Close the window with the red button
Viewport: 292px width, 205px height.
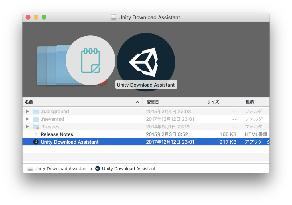(x=28, y=17)
